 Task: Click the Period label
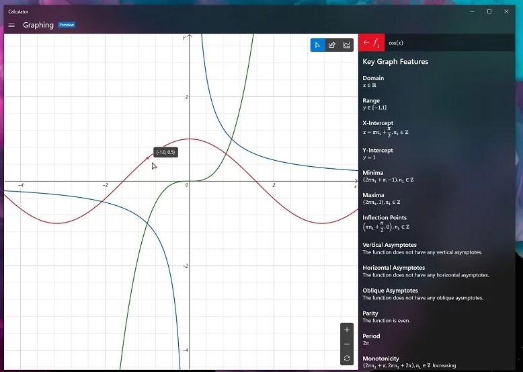[371, 336]
